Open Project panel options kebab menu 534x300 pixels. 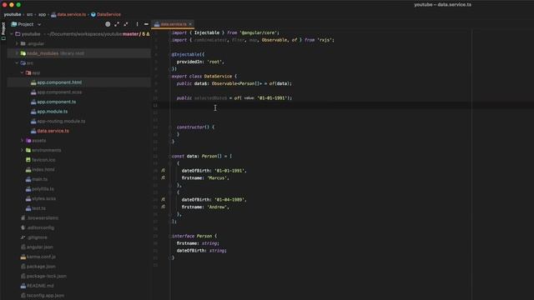point(137,24)
